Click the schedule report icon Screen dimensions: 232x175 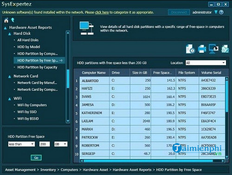coord(190,49)
